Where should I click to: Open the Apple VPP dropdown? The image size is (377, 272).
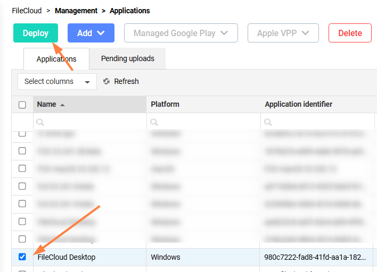pos(283,33)
